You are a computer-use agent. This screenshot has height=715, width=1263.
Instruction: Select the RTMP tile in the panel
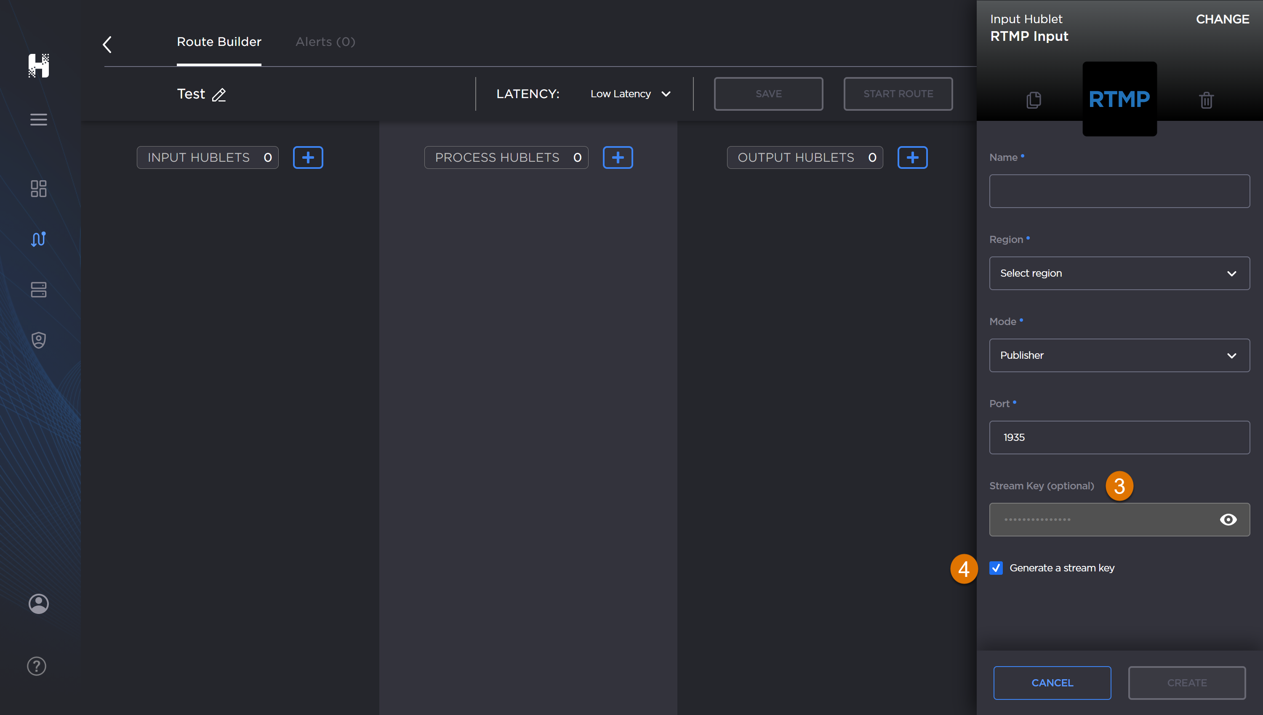click(1119, 99)
